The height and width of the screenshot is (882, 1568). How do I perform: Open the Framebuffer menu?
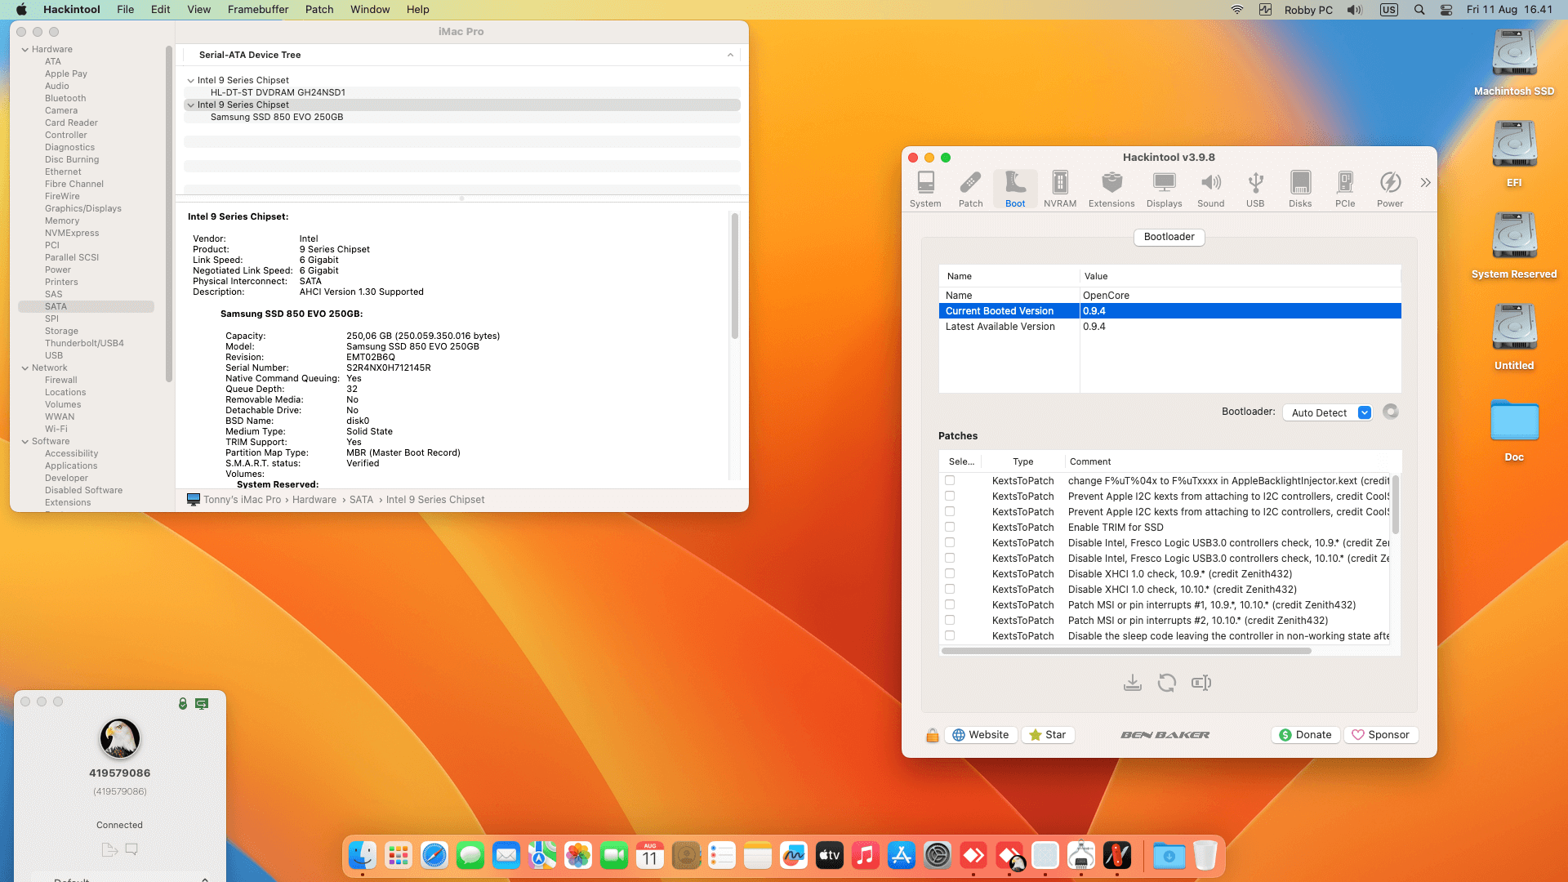point(257,10)
